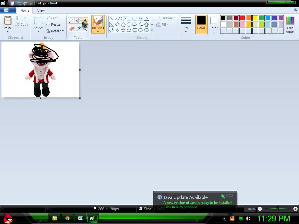Choose the Line shape
The width and height of the screenshot is (299, 224).
(x=111, y=18)
